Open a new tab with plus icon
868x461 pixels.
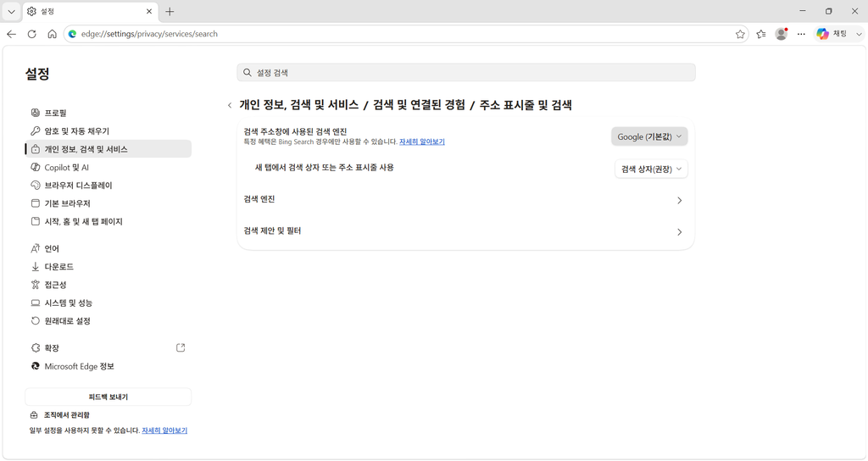click(x=170, y=11)
